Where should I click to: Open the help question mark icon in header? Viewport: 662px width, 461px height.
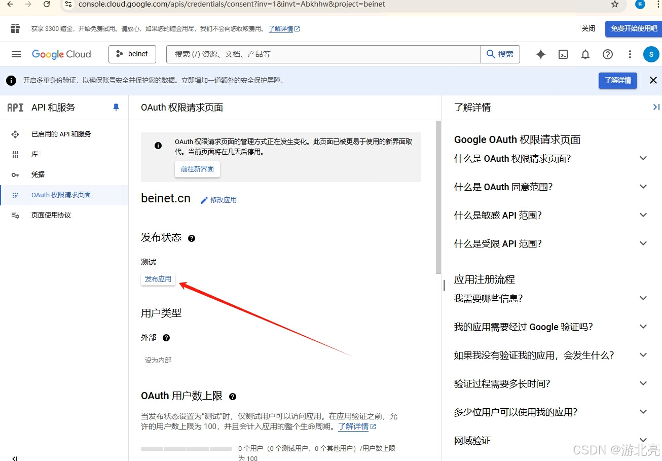(x=608, y=54)
